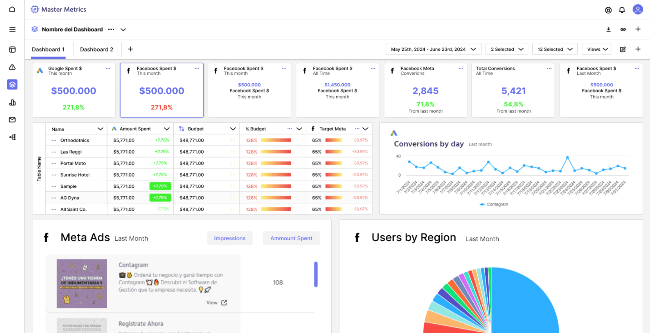
Task: Click View on the Contagram ad
Action: pyautogui.click(x=216, y=303)
